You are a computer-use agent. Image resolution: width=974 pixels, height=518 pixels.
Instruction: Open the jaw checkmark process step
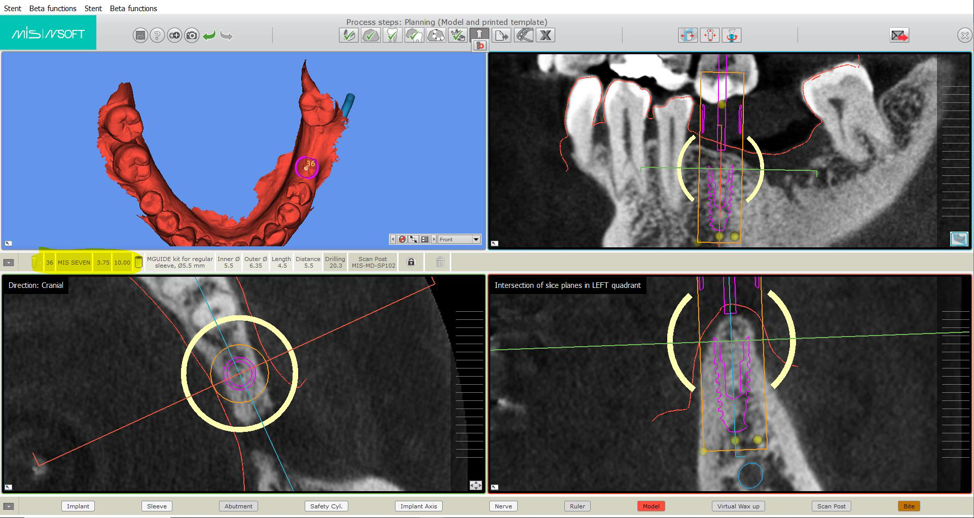point(458,35)
